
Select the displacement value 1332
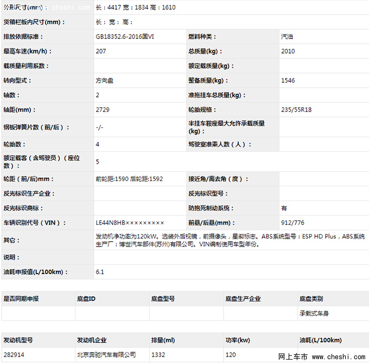click(158, 355)
